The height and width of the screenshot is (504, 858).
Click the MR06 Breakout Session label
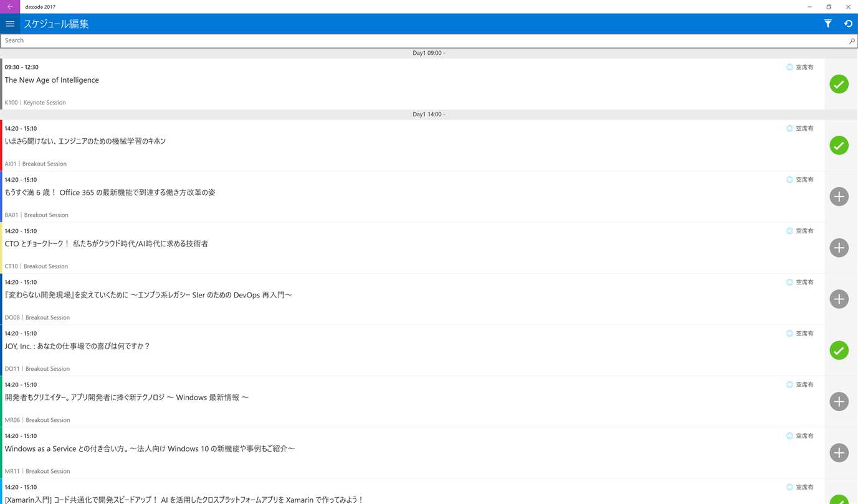37,420
